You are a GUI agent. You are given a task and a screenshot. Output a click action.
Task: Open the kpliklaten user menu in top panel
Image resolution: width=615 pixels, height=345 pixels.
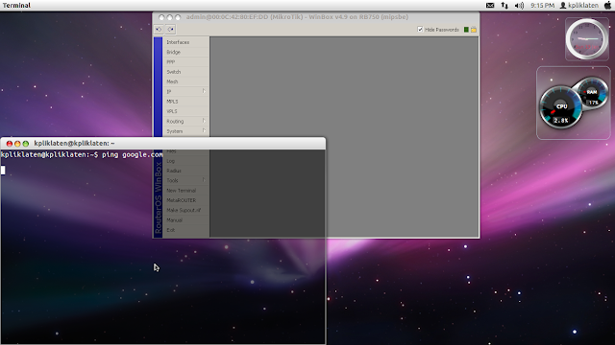pyautogui.click(x=578, y=5)
